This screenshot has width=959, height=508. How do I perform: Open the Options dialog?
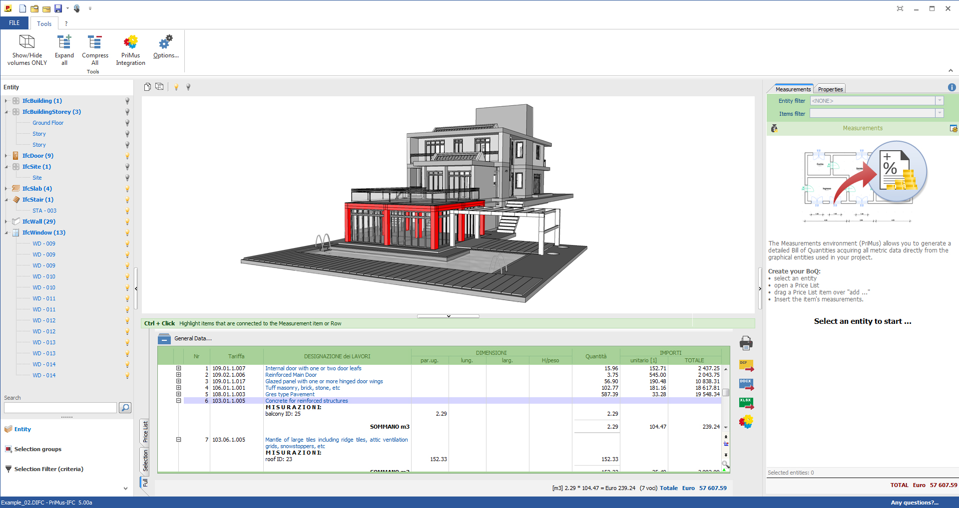(166, 46)
